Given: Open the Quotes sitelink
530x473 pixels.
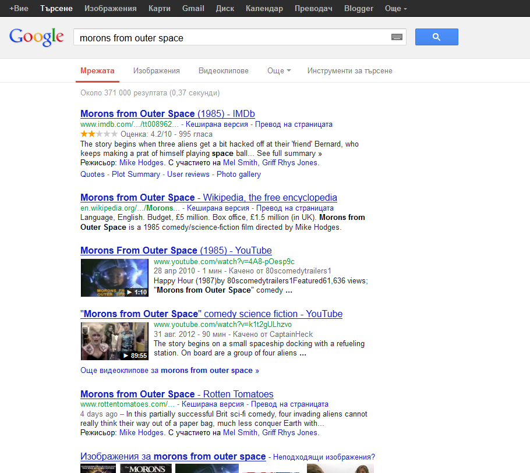Looking at the screenshot, I should pyautogui.click(x=93, y=174).
